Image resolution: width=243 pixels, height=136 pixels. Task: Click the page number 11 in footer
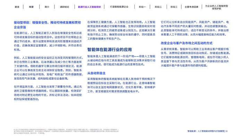coord(226,131)
